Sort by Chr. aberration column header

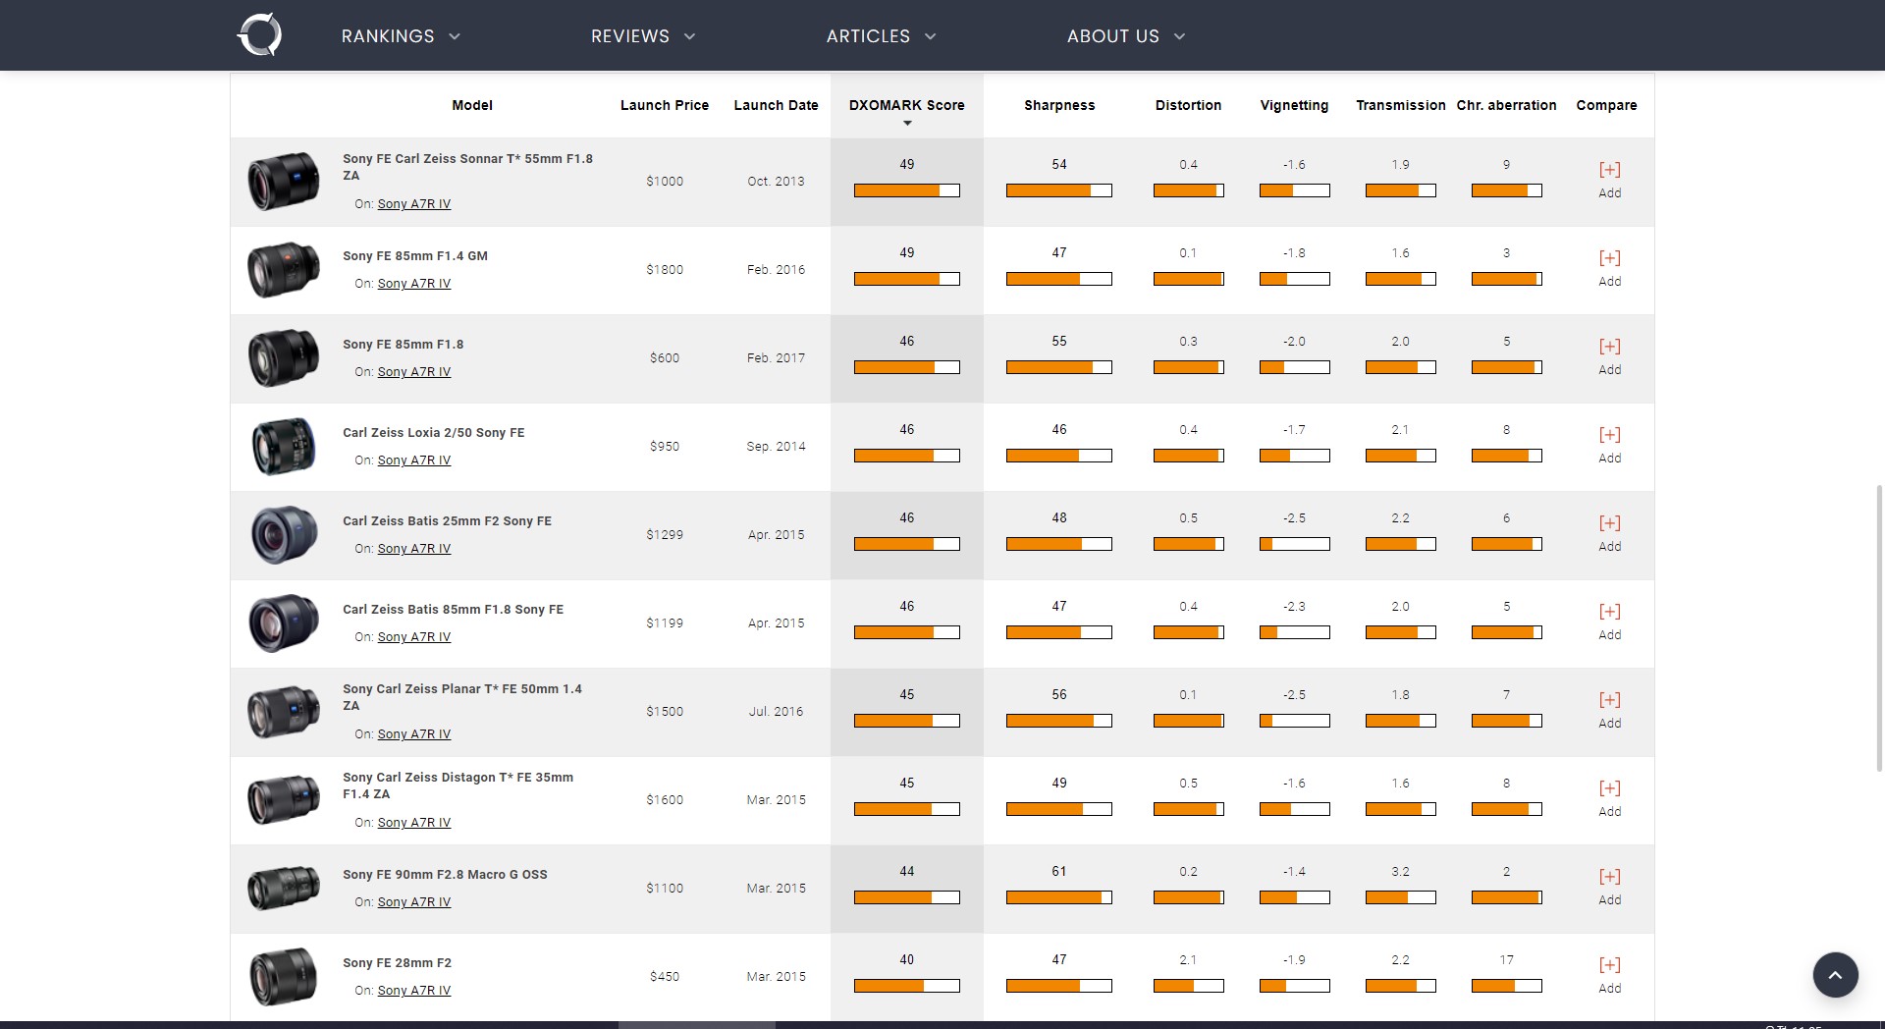click(x=1506, y=105)
